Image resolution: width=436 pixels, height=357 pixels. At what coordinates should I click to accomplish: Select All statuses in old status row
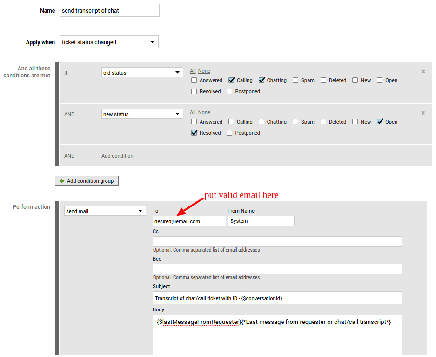193,71
